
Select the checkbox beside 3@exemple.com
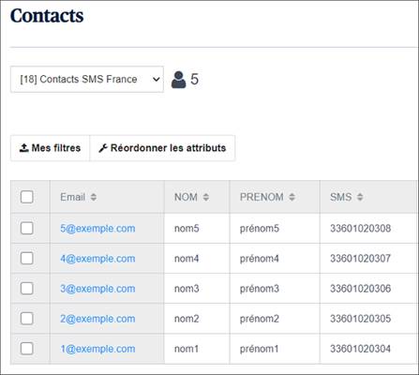[27, 289]
